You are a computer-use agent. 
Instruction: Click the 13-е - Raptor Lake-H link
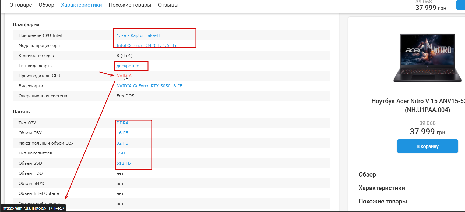point(138,35)
